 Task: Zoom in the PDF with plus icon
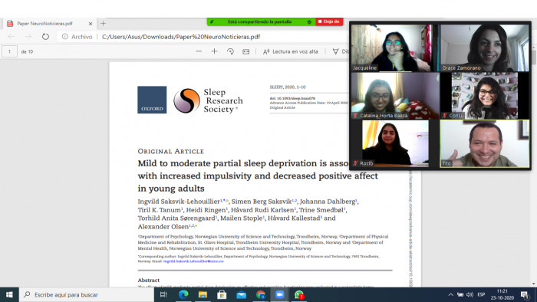[x=214, y=51]
